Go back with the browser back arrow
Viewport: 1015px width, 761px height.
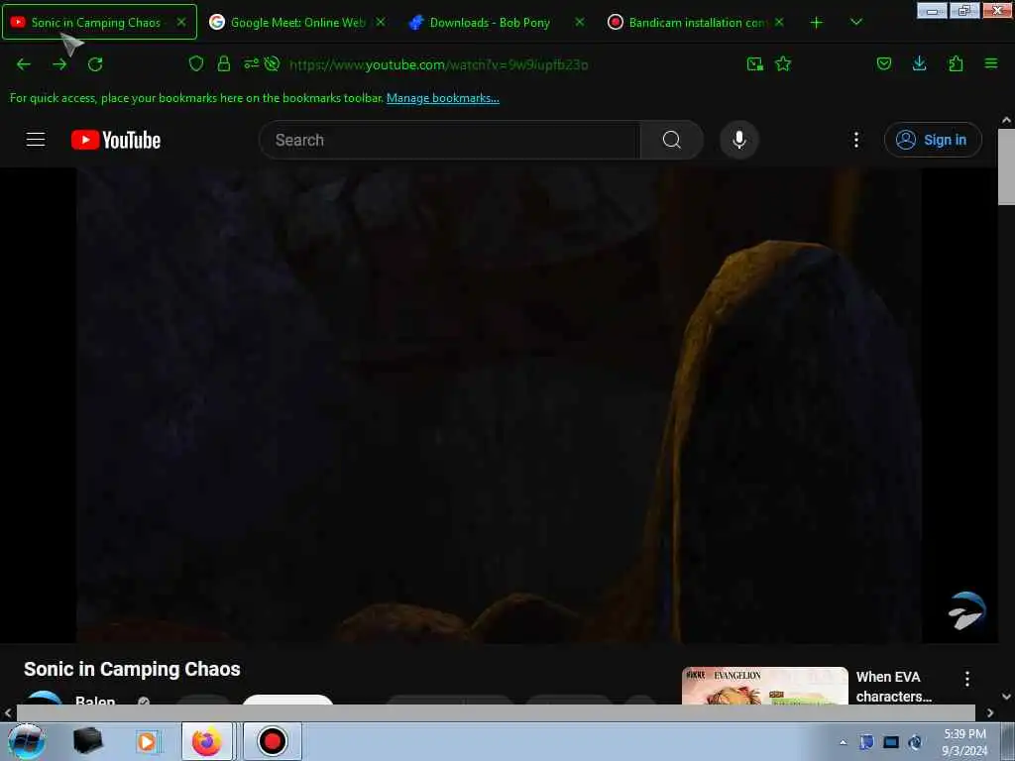coord(24,64)
